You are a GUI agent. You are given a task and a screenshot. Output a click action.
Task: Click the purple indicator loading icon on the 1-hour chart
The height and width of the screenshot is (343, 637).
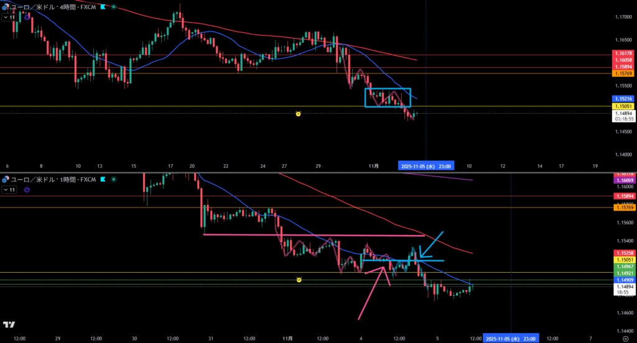[27, 190]
